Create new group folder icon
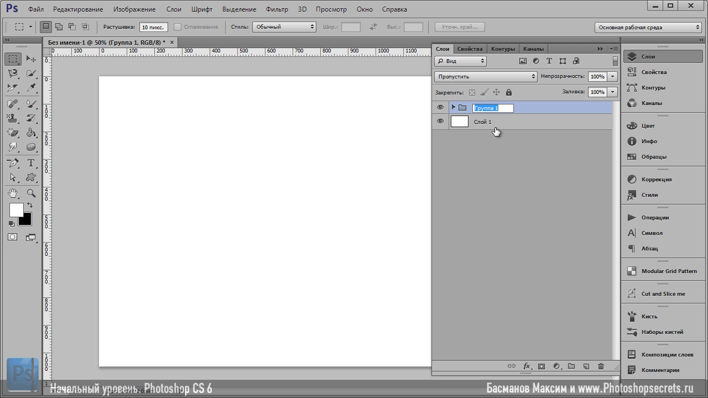 571,366
